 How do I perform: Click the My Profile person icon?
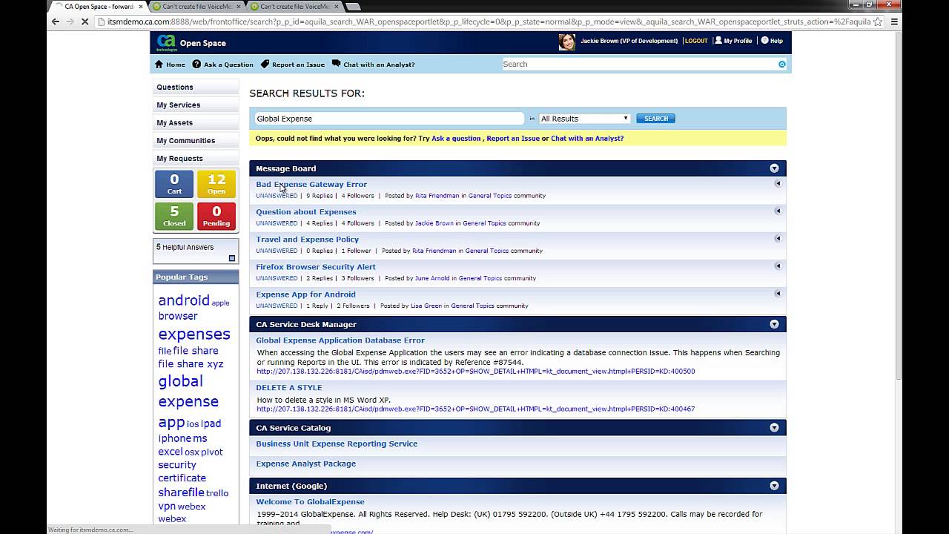(718, 41)
